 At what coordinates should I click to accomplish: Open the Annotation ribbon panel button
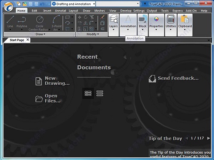point(128,25)
